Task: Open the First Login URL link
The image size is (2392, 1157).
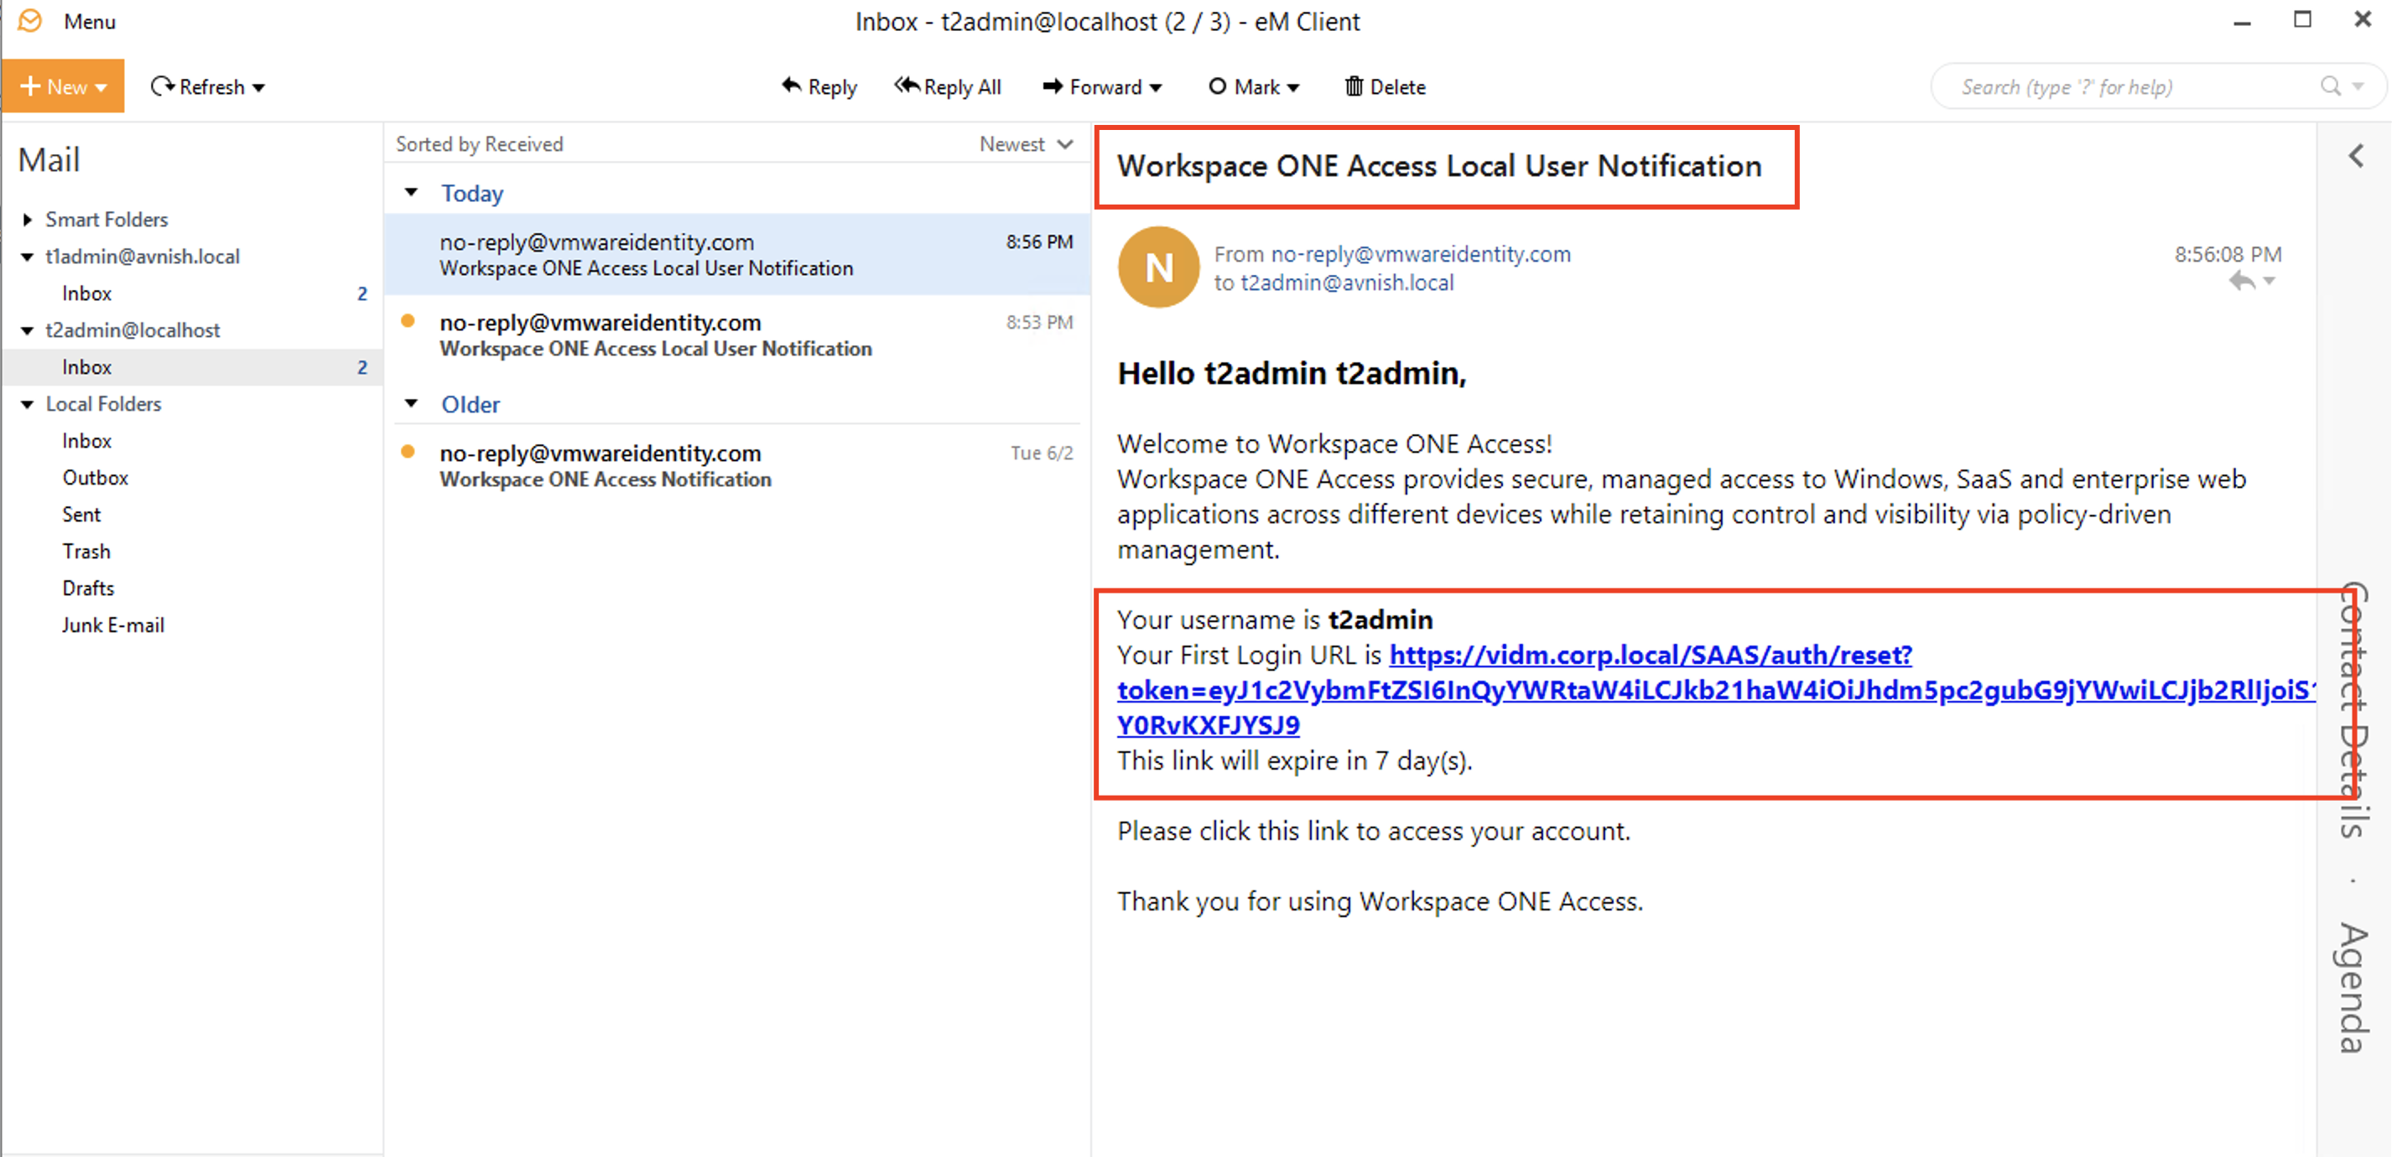Action: [x=1649, y=655]
